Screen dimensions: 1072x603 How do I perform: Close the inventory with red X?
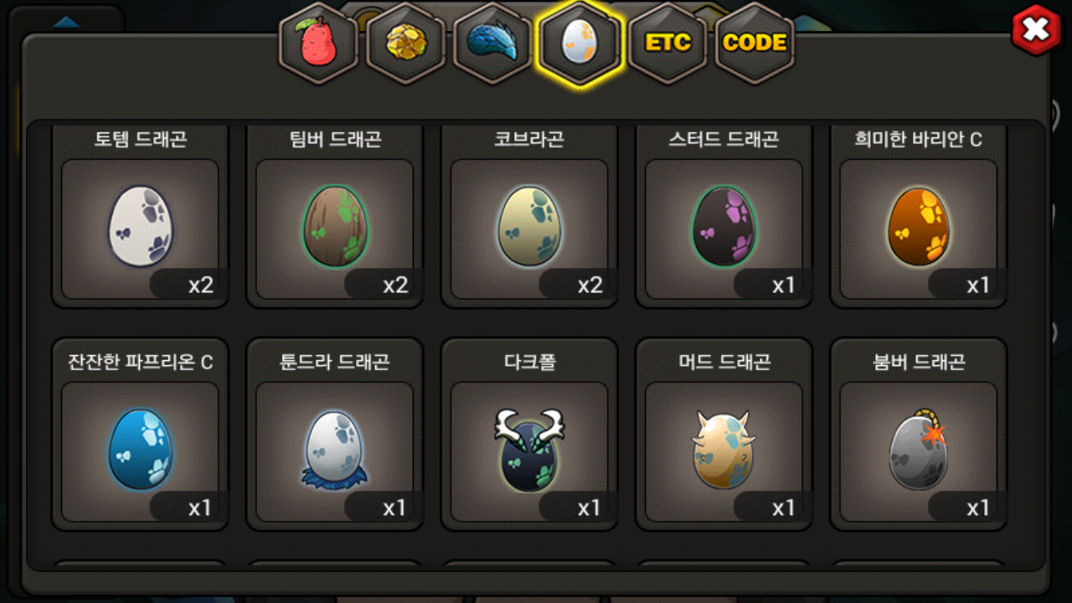click(x=1036, y=30)
